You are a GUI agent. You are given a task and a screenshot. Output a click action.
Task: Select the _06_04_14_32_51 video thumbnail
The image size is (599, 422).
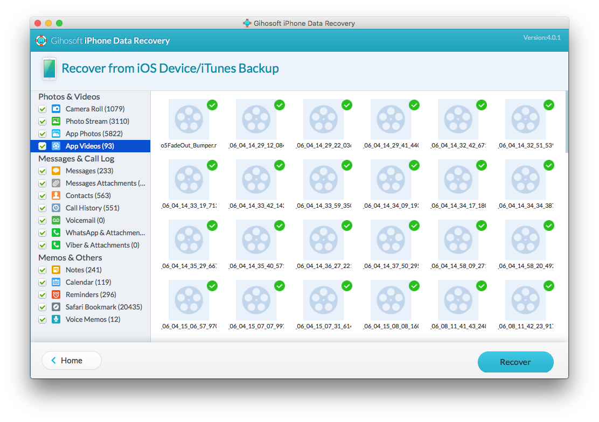click(526, 119)
